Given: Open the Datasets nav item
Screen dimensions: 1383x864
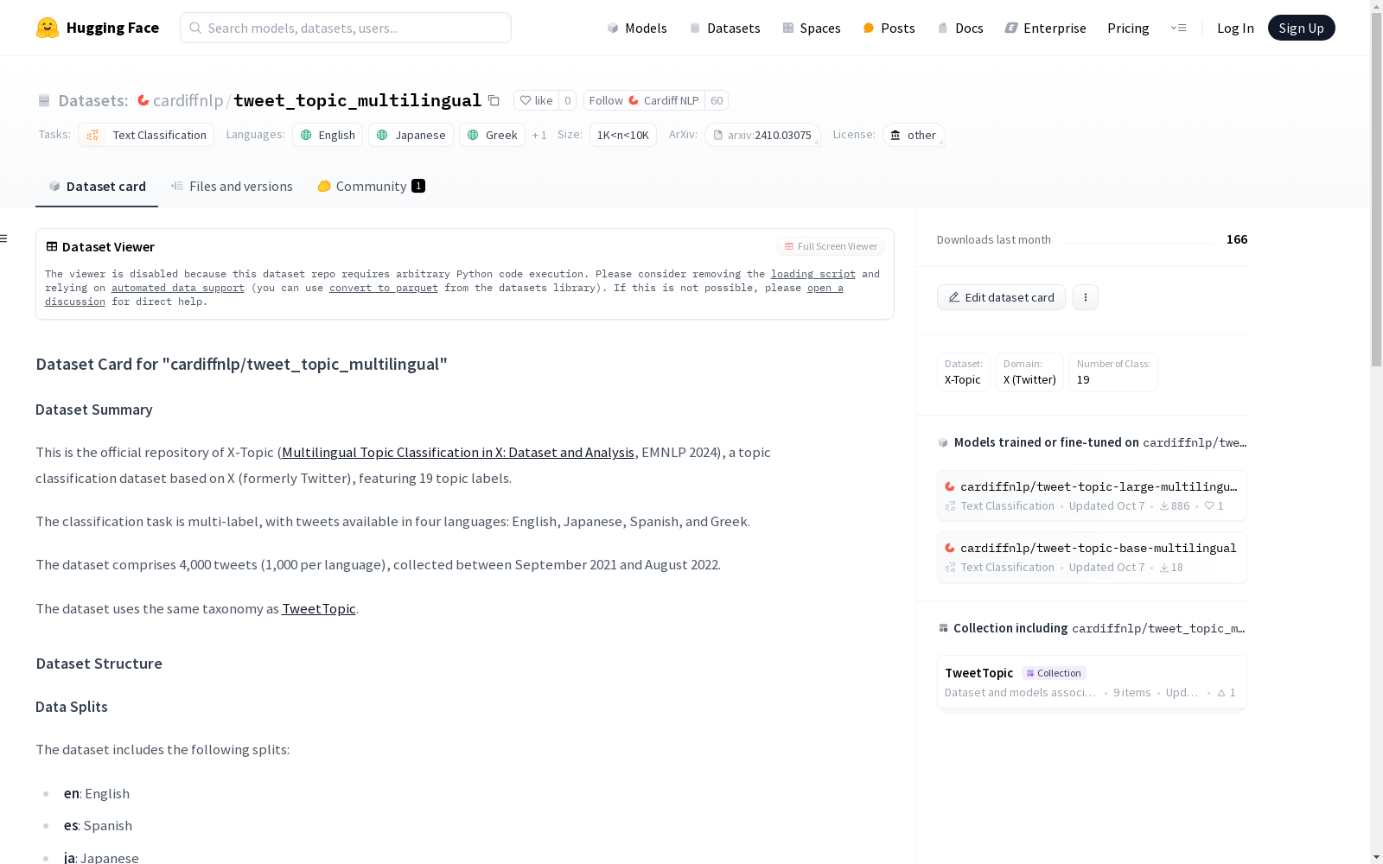Looking at the screenshot, I should pyautogui.click(x=724, y=28).
